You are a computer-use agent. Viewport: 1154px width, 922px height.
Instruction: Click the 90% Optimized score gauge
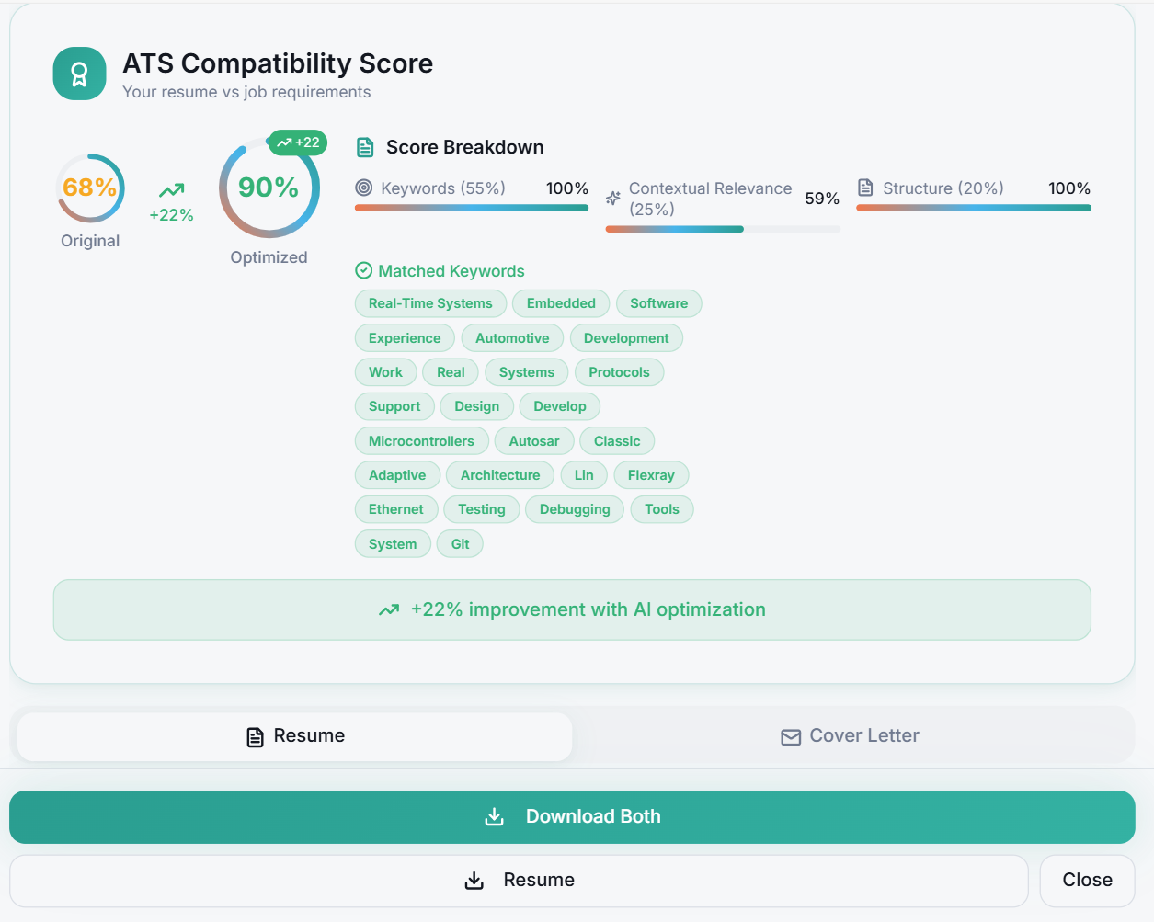click(268, 187)
